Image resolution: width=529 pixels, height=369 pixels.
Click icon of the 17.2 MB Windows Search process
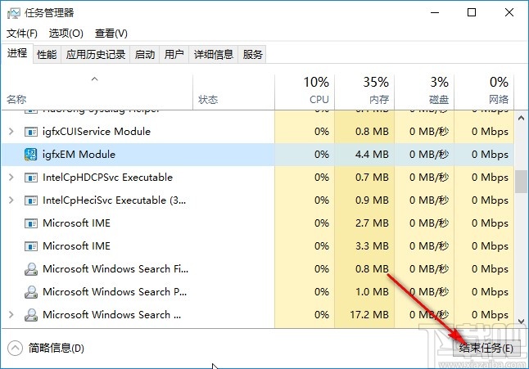coord(30,315)
